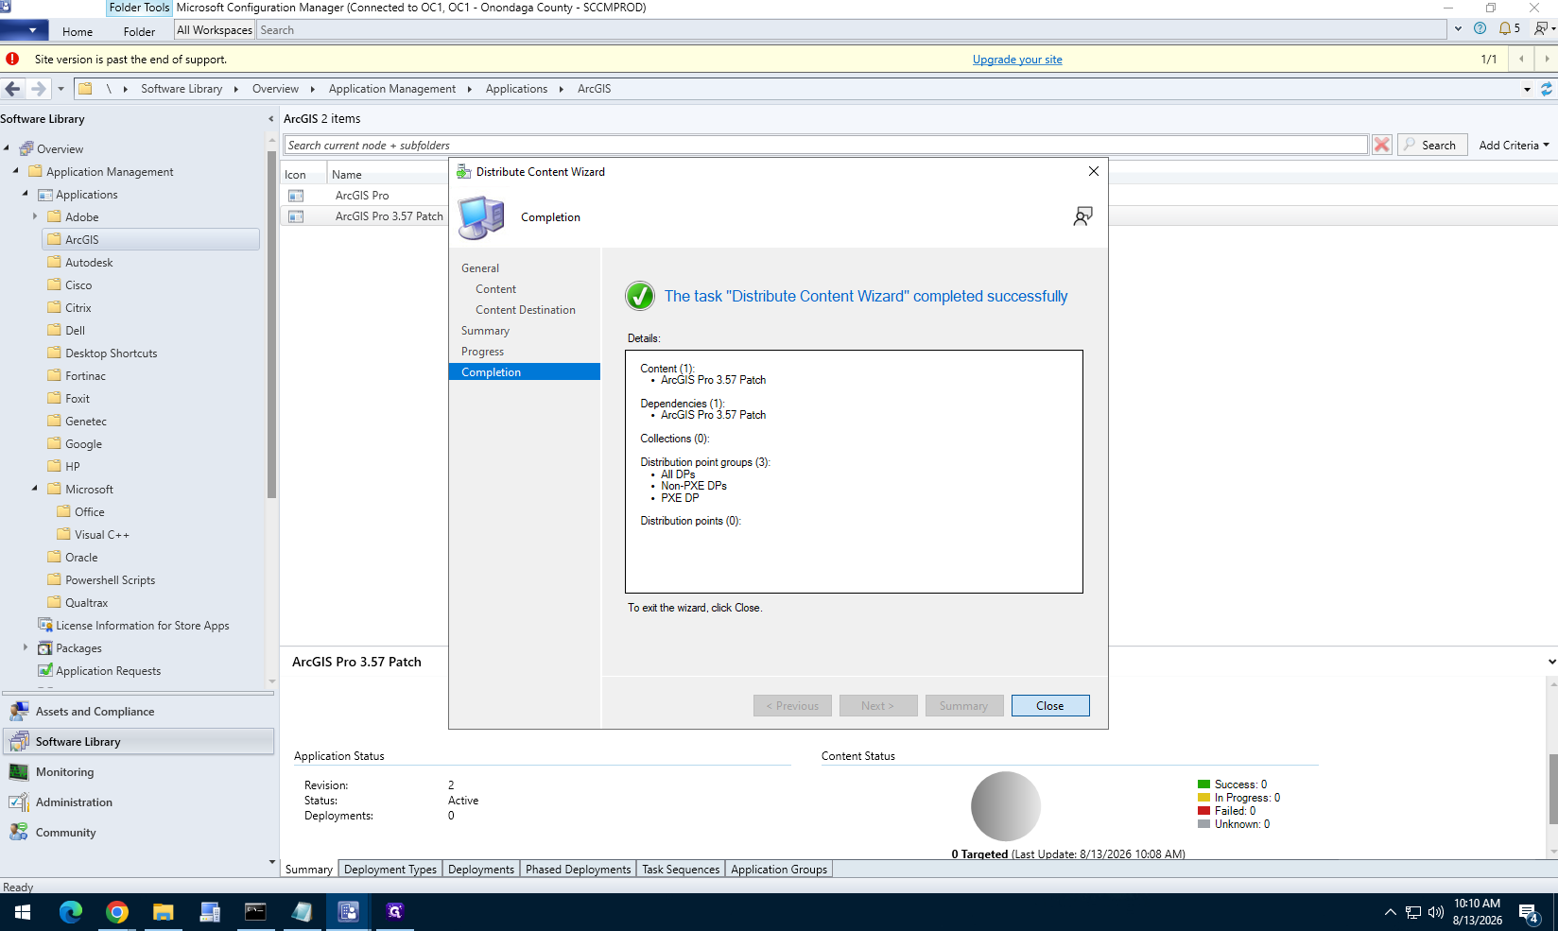Open the search box dropdown arrow
Screen dimensions: 1558x931
point(1458,28)
